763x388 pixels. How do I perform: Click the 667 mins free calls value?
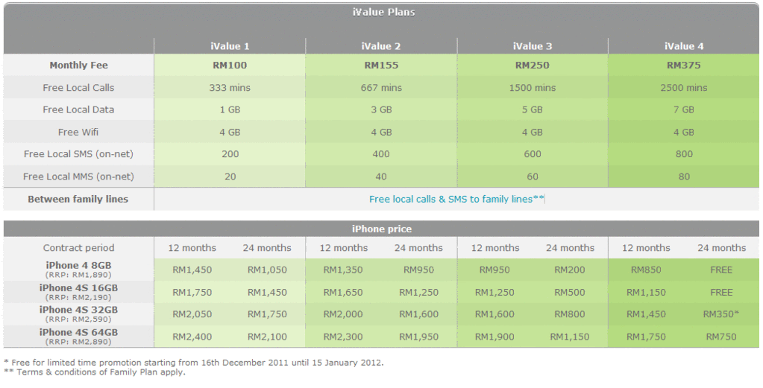coord(381,88)
